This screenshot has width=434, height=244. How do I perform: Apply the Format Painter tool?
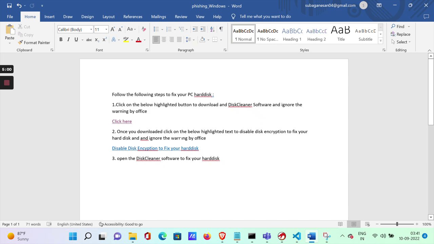point(34,43)
